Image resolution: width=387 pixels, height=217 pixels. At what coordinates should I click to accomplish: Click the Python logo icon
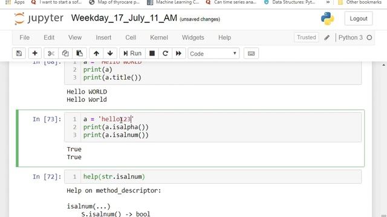(328, 19)
